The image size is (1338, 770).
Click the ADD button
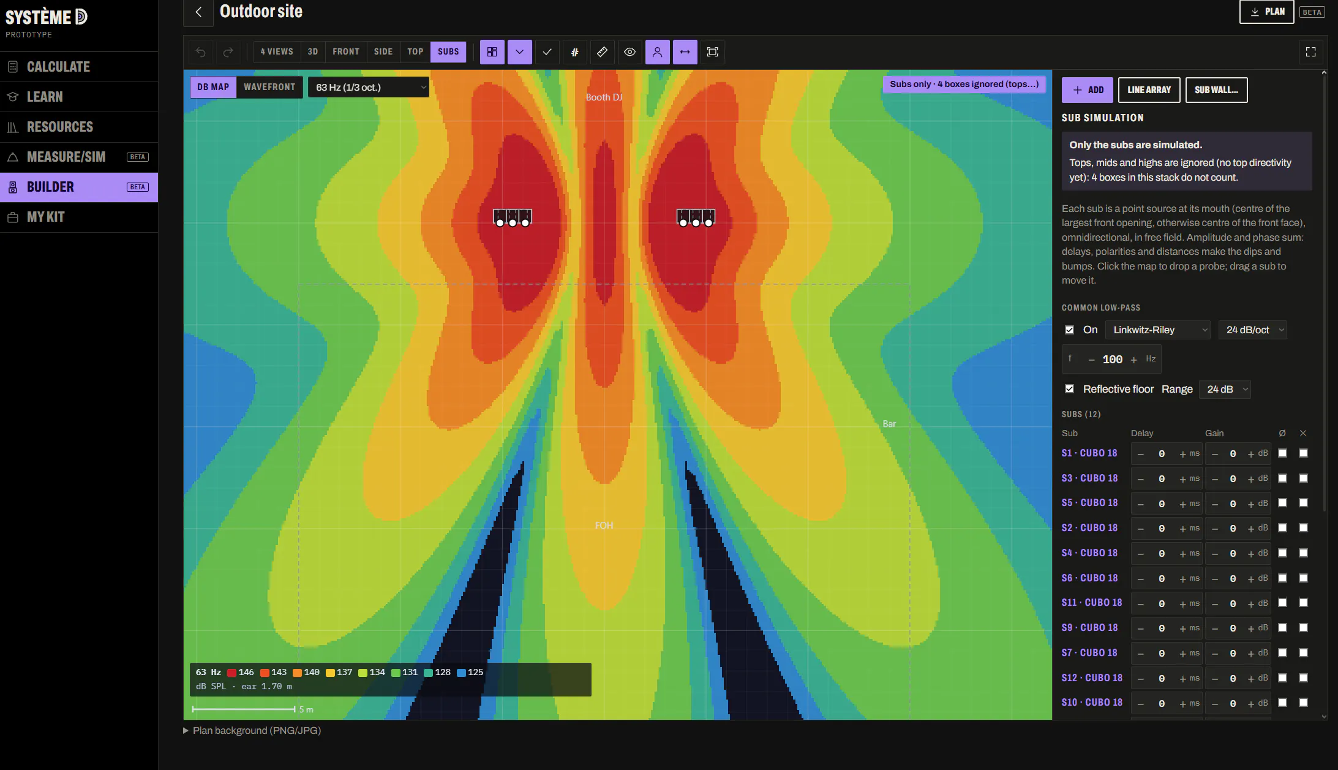click(1088, 90)
